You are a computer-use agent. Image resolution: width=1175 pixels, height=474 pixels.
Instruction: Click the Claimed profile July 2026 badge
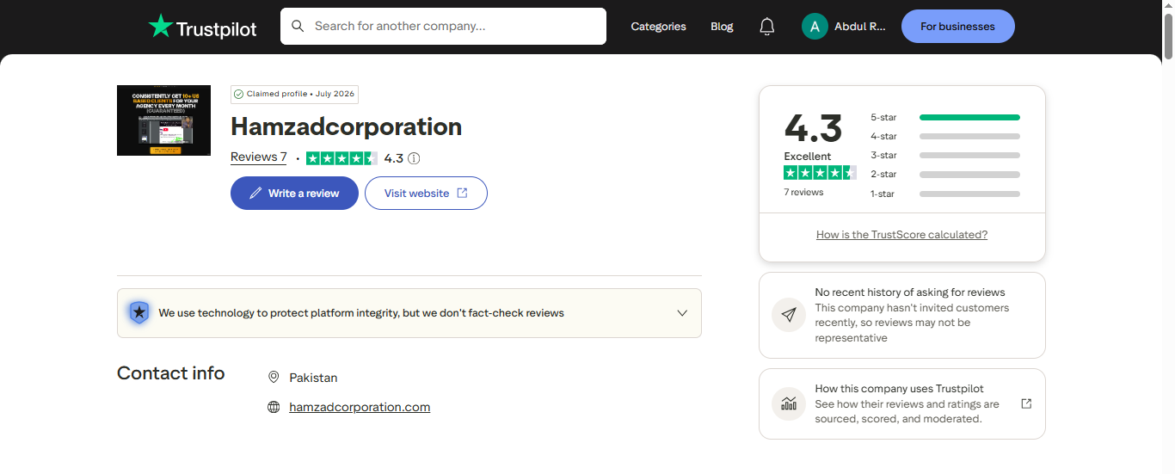point(294,95)
